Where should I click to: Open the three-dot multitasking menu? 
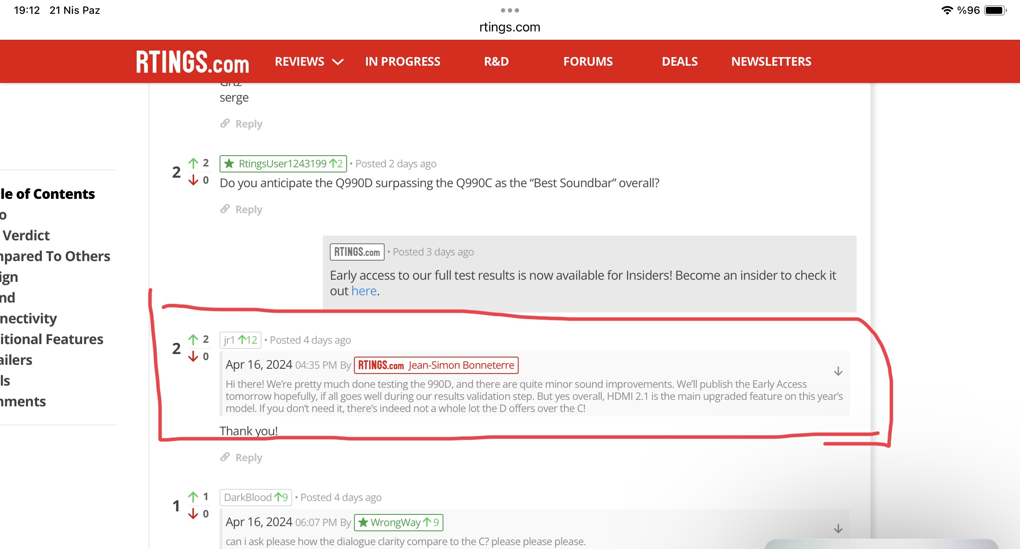tap(510, 10)
